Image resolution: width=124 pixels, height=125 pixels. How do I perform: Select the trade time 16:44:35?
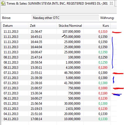pyautogui.click(x=36, y=42)
